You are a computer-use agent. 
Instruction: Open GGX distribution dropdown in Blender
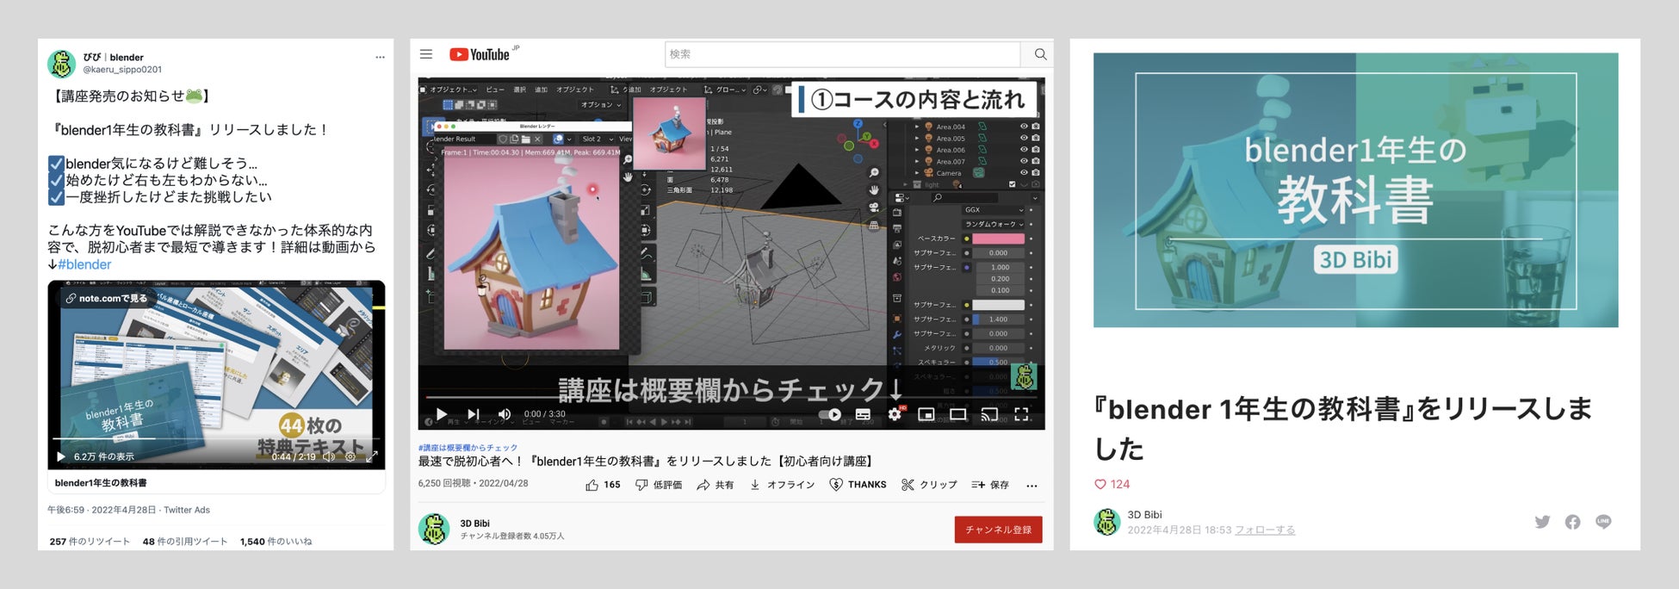(994, 210)
